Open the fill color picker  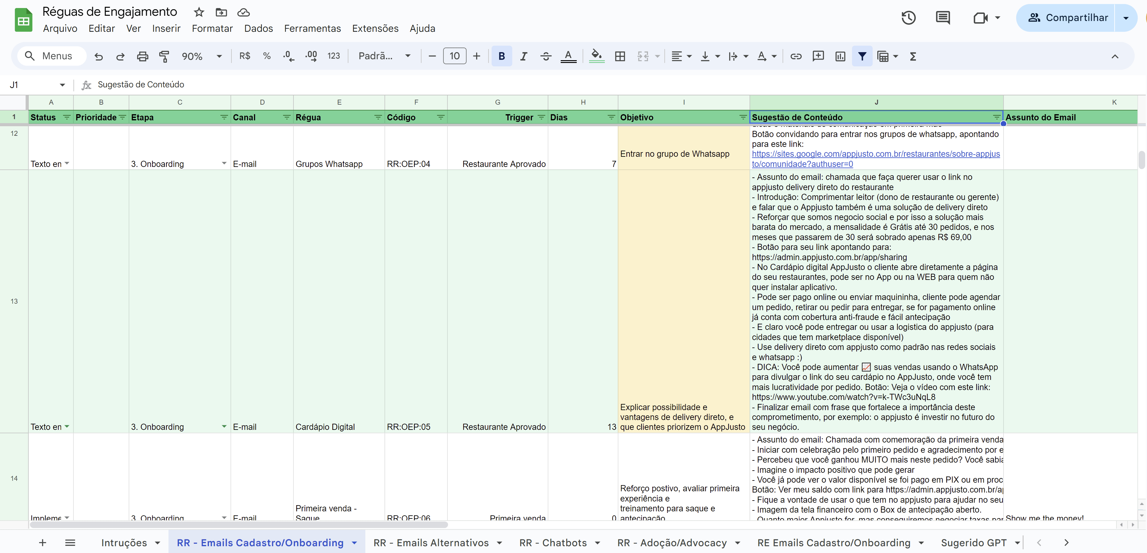point(597,56)
